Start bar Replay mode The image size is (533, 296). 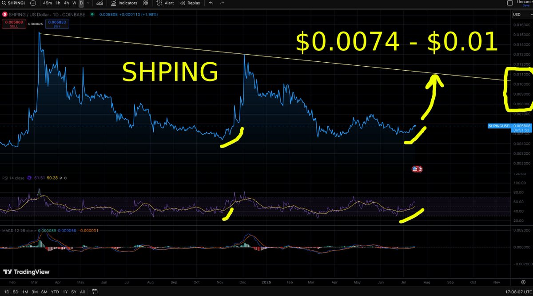[190, 3]
